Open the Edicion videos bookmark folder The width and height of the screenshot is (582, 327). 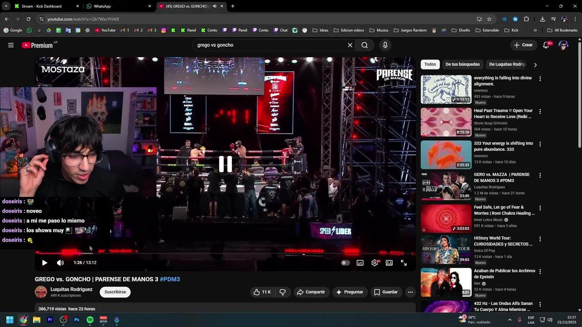[349, 30]
